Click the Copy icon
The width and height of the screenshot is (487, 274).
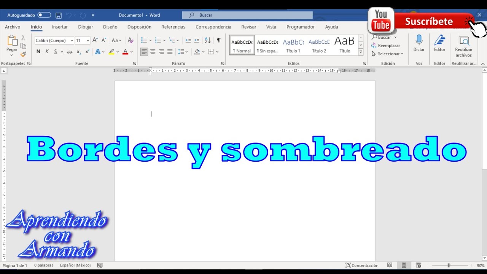tap(23, 46)
